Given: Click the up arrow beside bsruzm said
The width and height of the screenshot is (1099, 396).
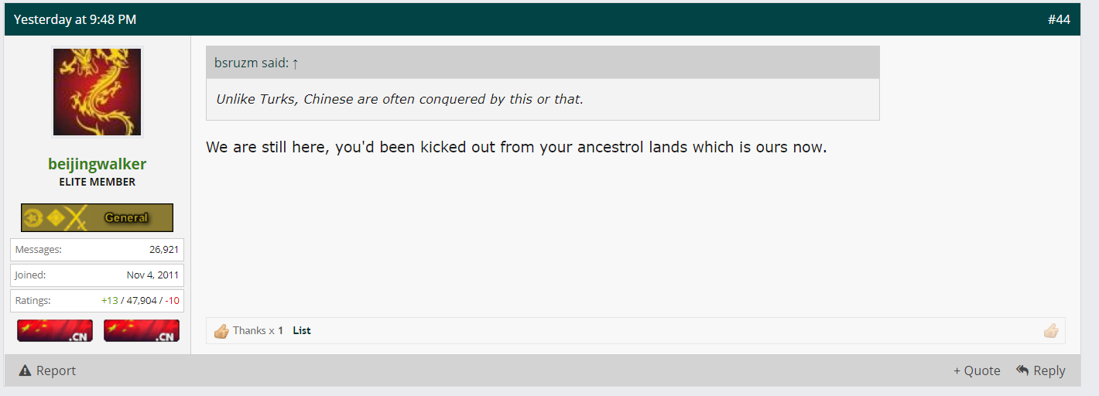Looking at the screenshot, I should click(x=295, y=63).
